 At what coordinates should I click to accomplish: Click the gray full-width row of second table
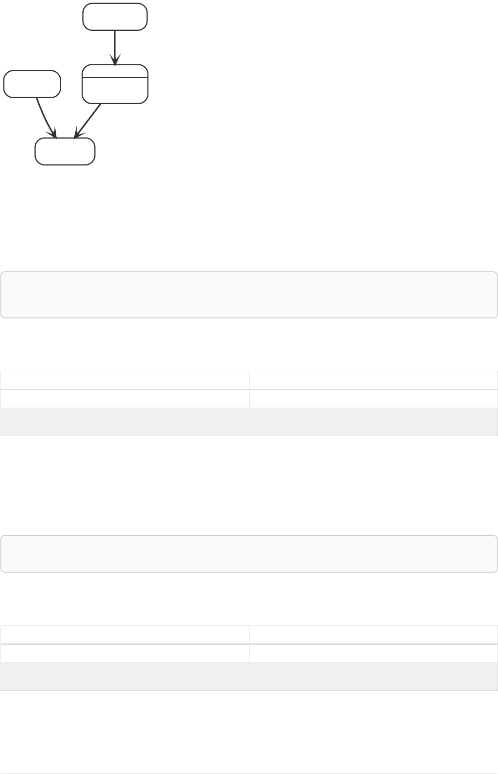point(249,676)
